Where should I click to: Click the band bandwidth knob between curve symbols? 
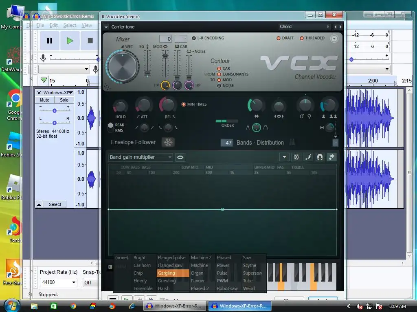tap(257, 128)
